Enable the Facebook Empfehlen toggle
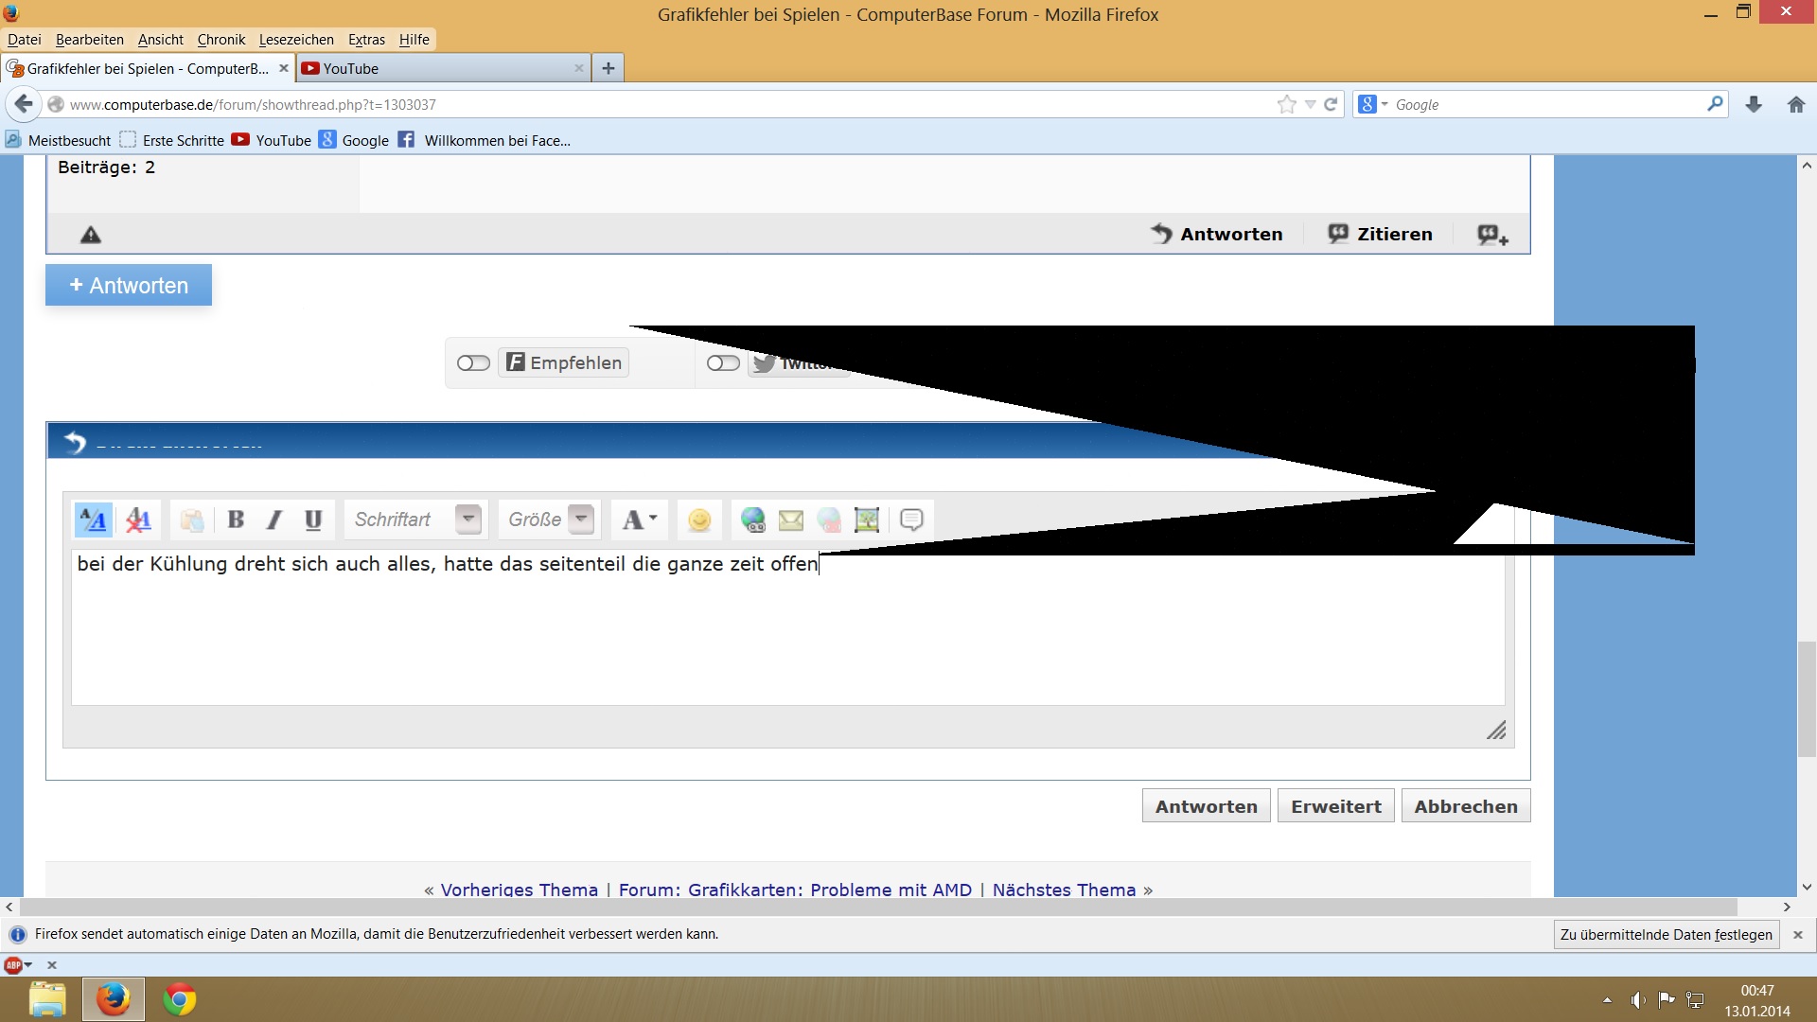 click(473, 363)
